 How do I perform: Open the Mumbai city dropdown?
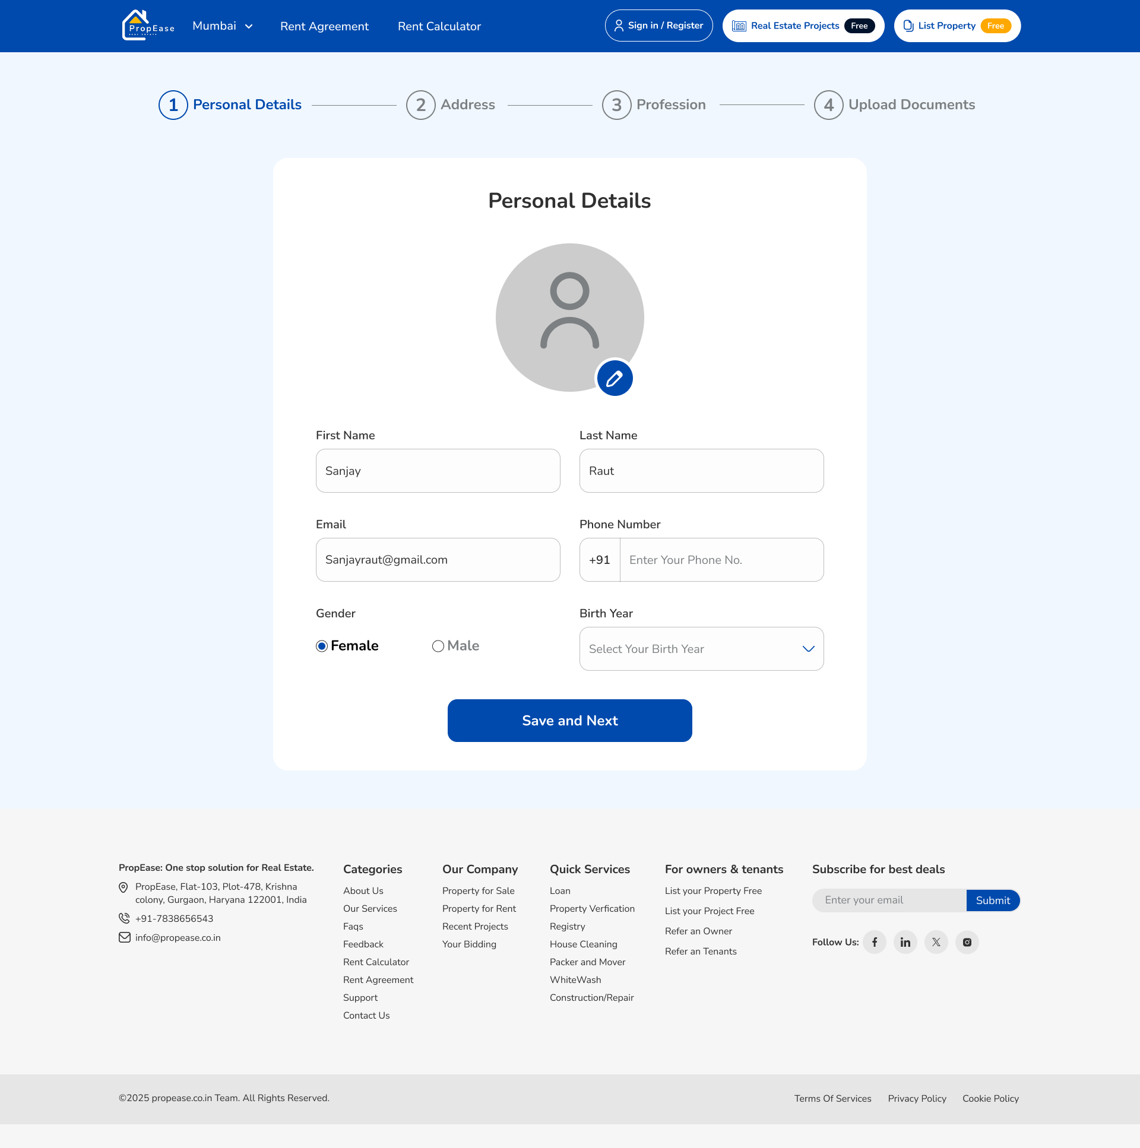223,26
